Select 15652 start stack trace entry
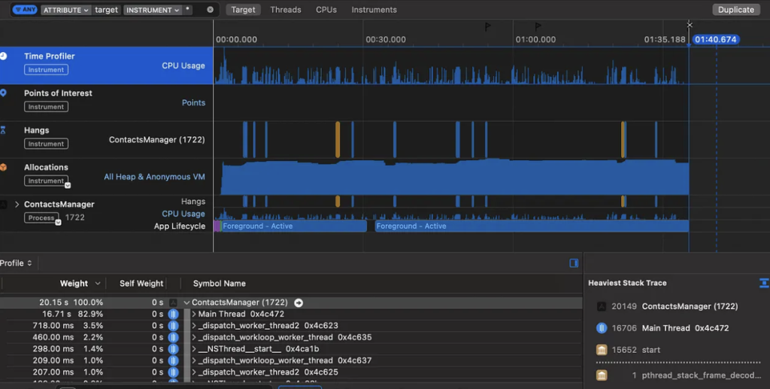 pyautogui.click(x=628, y=350)
